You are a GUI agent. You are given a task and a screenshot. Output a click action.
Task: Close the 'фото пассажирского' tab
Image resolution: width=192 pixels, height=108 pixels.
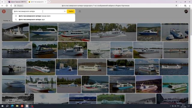coord(46,2)
